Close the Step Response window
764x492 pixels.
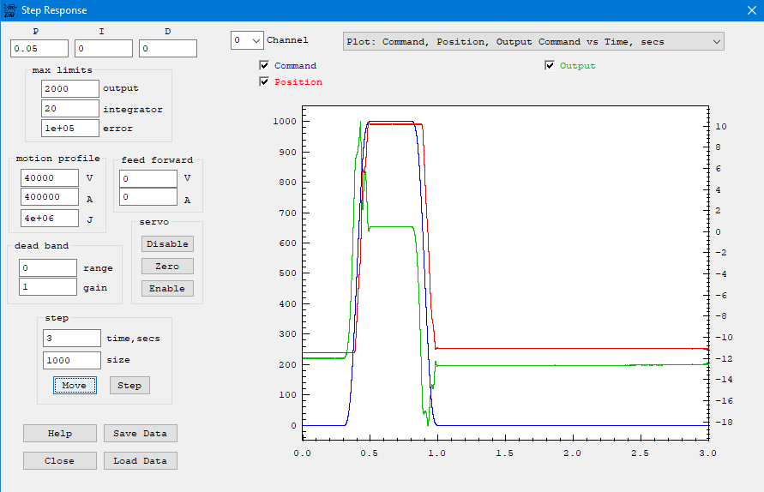click(x=751, y=11)
